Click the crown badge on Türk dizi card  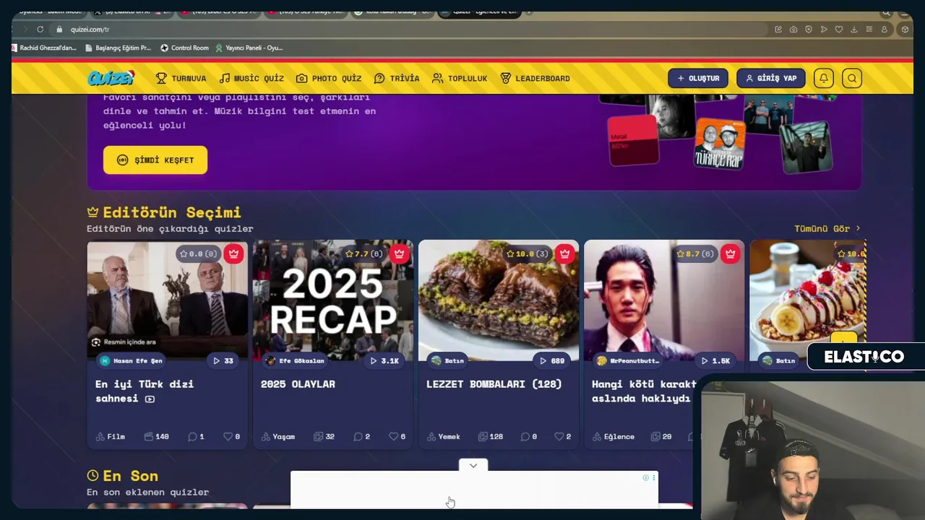point(233,253)
